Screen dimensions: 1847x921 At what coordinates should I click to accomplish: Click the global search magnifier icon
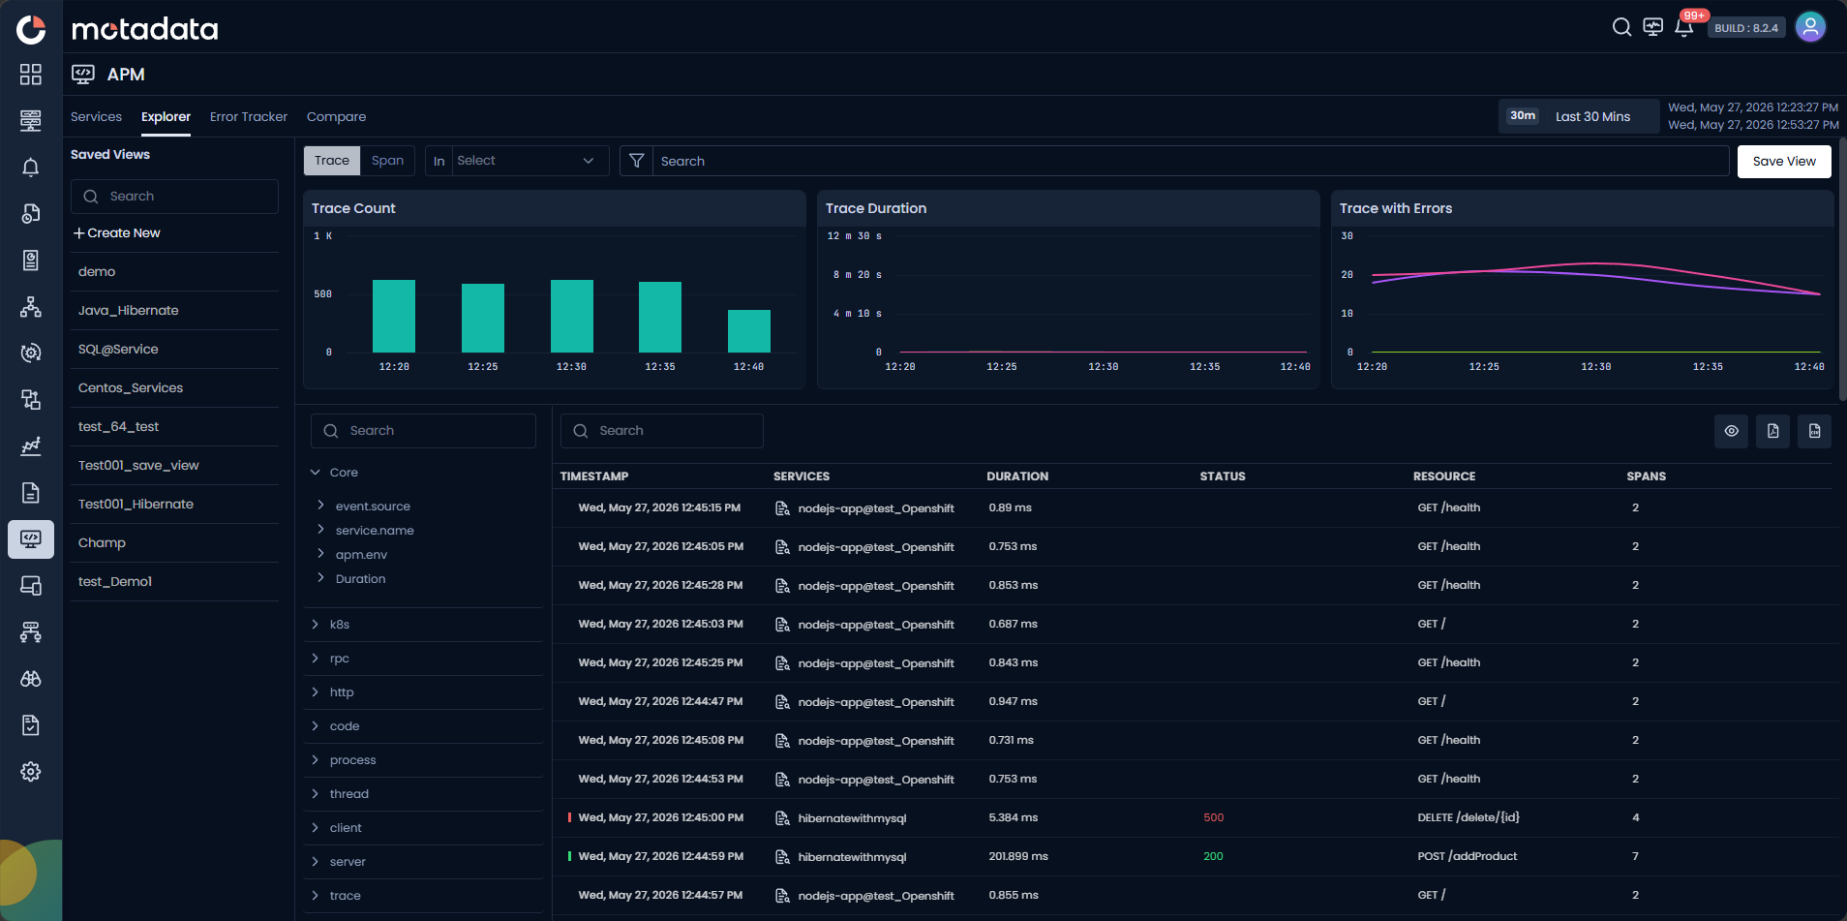(1621, 27)
